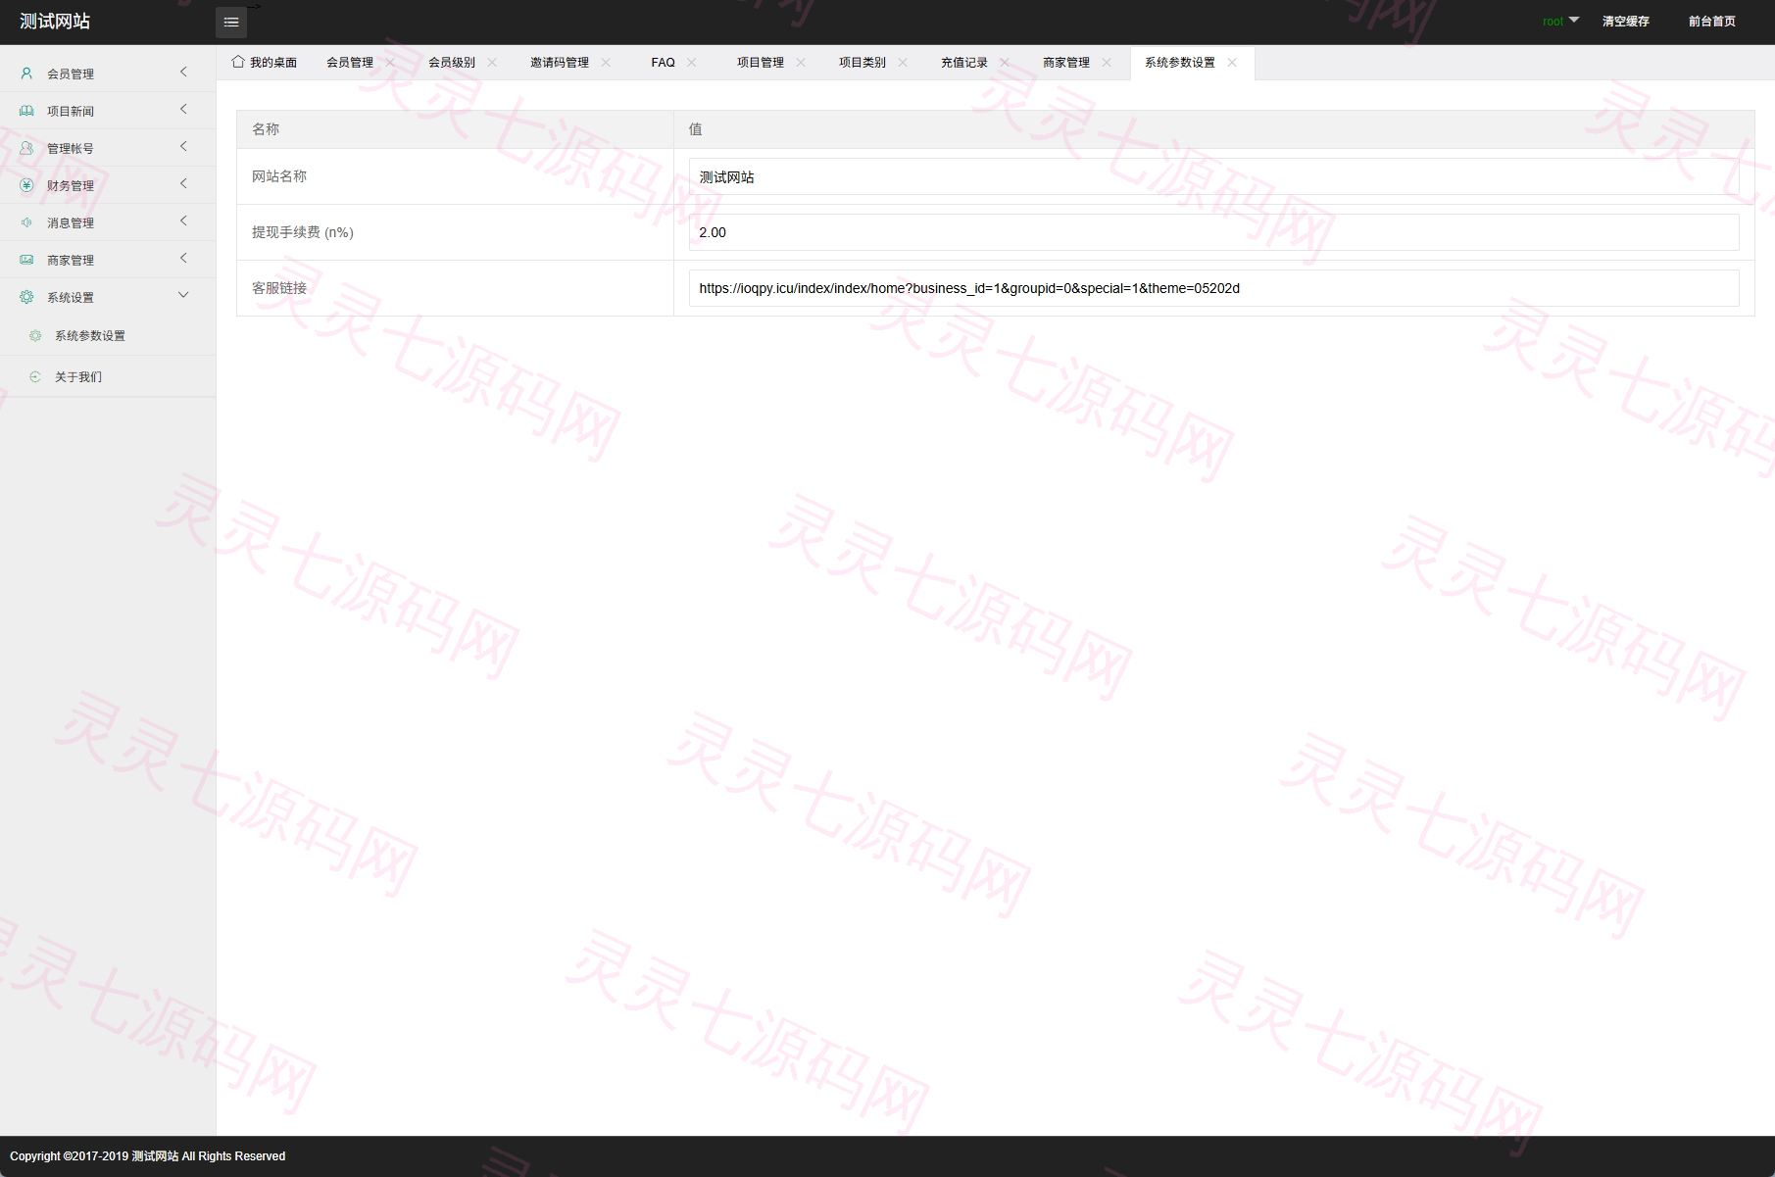Click the 系统设置 gear icon in sidebar

26,297
